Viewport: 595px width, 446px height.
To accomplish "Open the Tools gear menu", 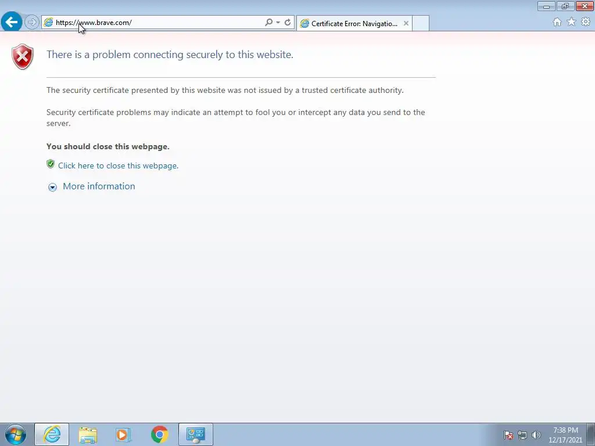I will (586, 22).
